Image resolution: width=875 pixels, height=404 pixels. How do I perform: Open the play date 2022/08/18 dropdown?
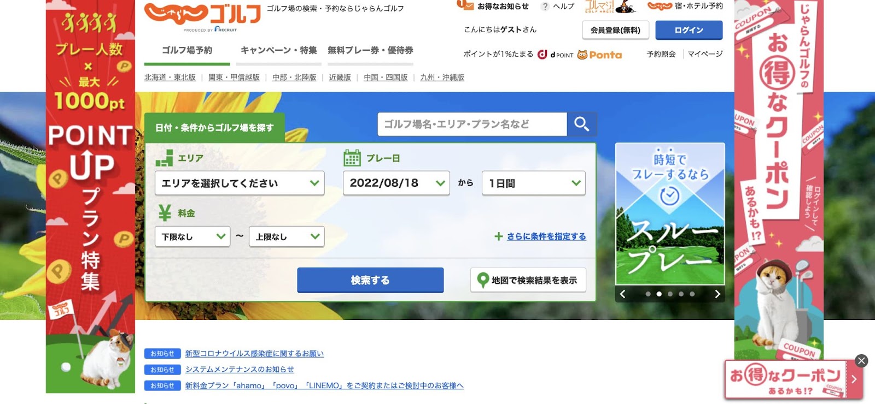click(x=396, y=183)
